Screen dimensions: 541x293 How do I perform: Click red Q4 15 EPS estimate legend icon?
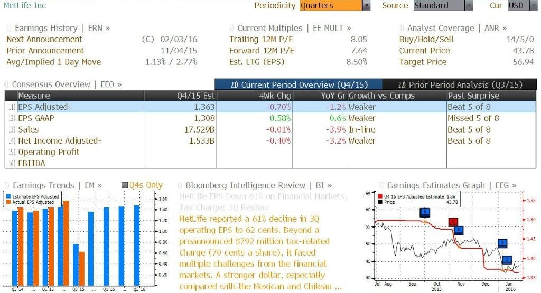tap(380, 196)
